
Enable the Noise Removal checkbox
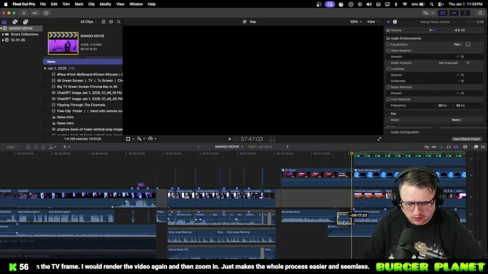click(388, 87)
